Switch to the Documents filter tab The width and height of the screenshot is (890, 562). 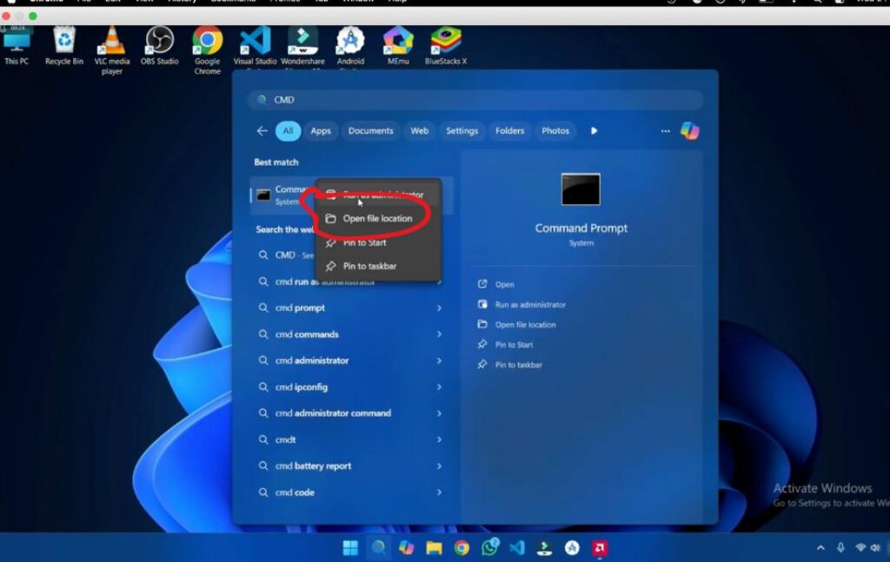[x=370, y=131]
